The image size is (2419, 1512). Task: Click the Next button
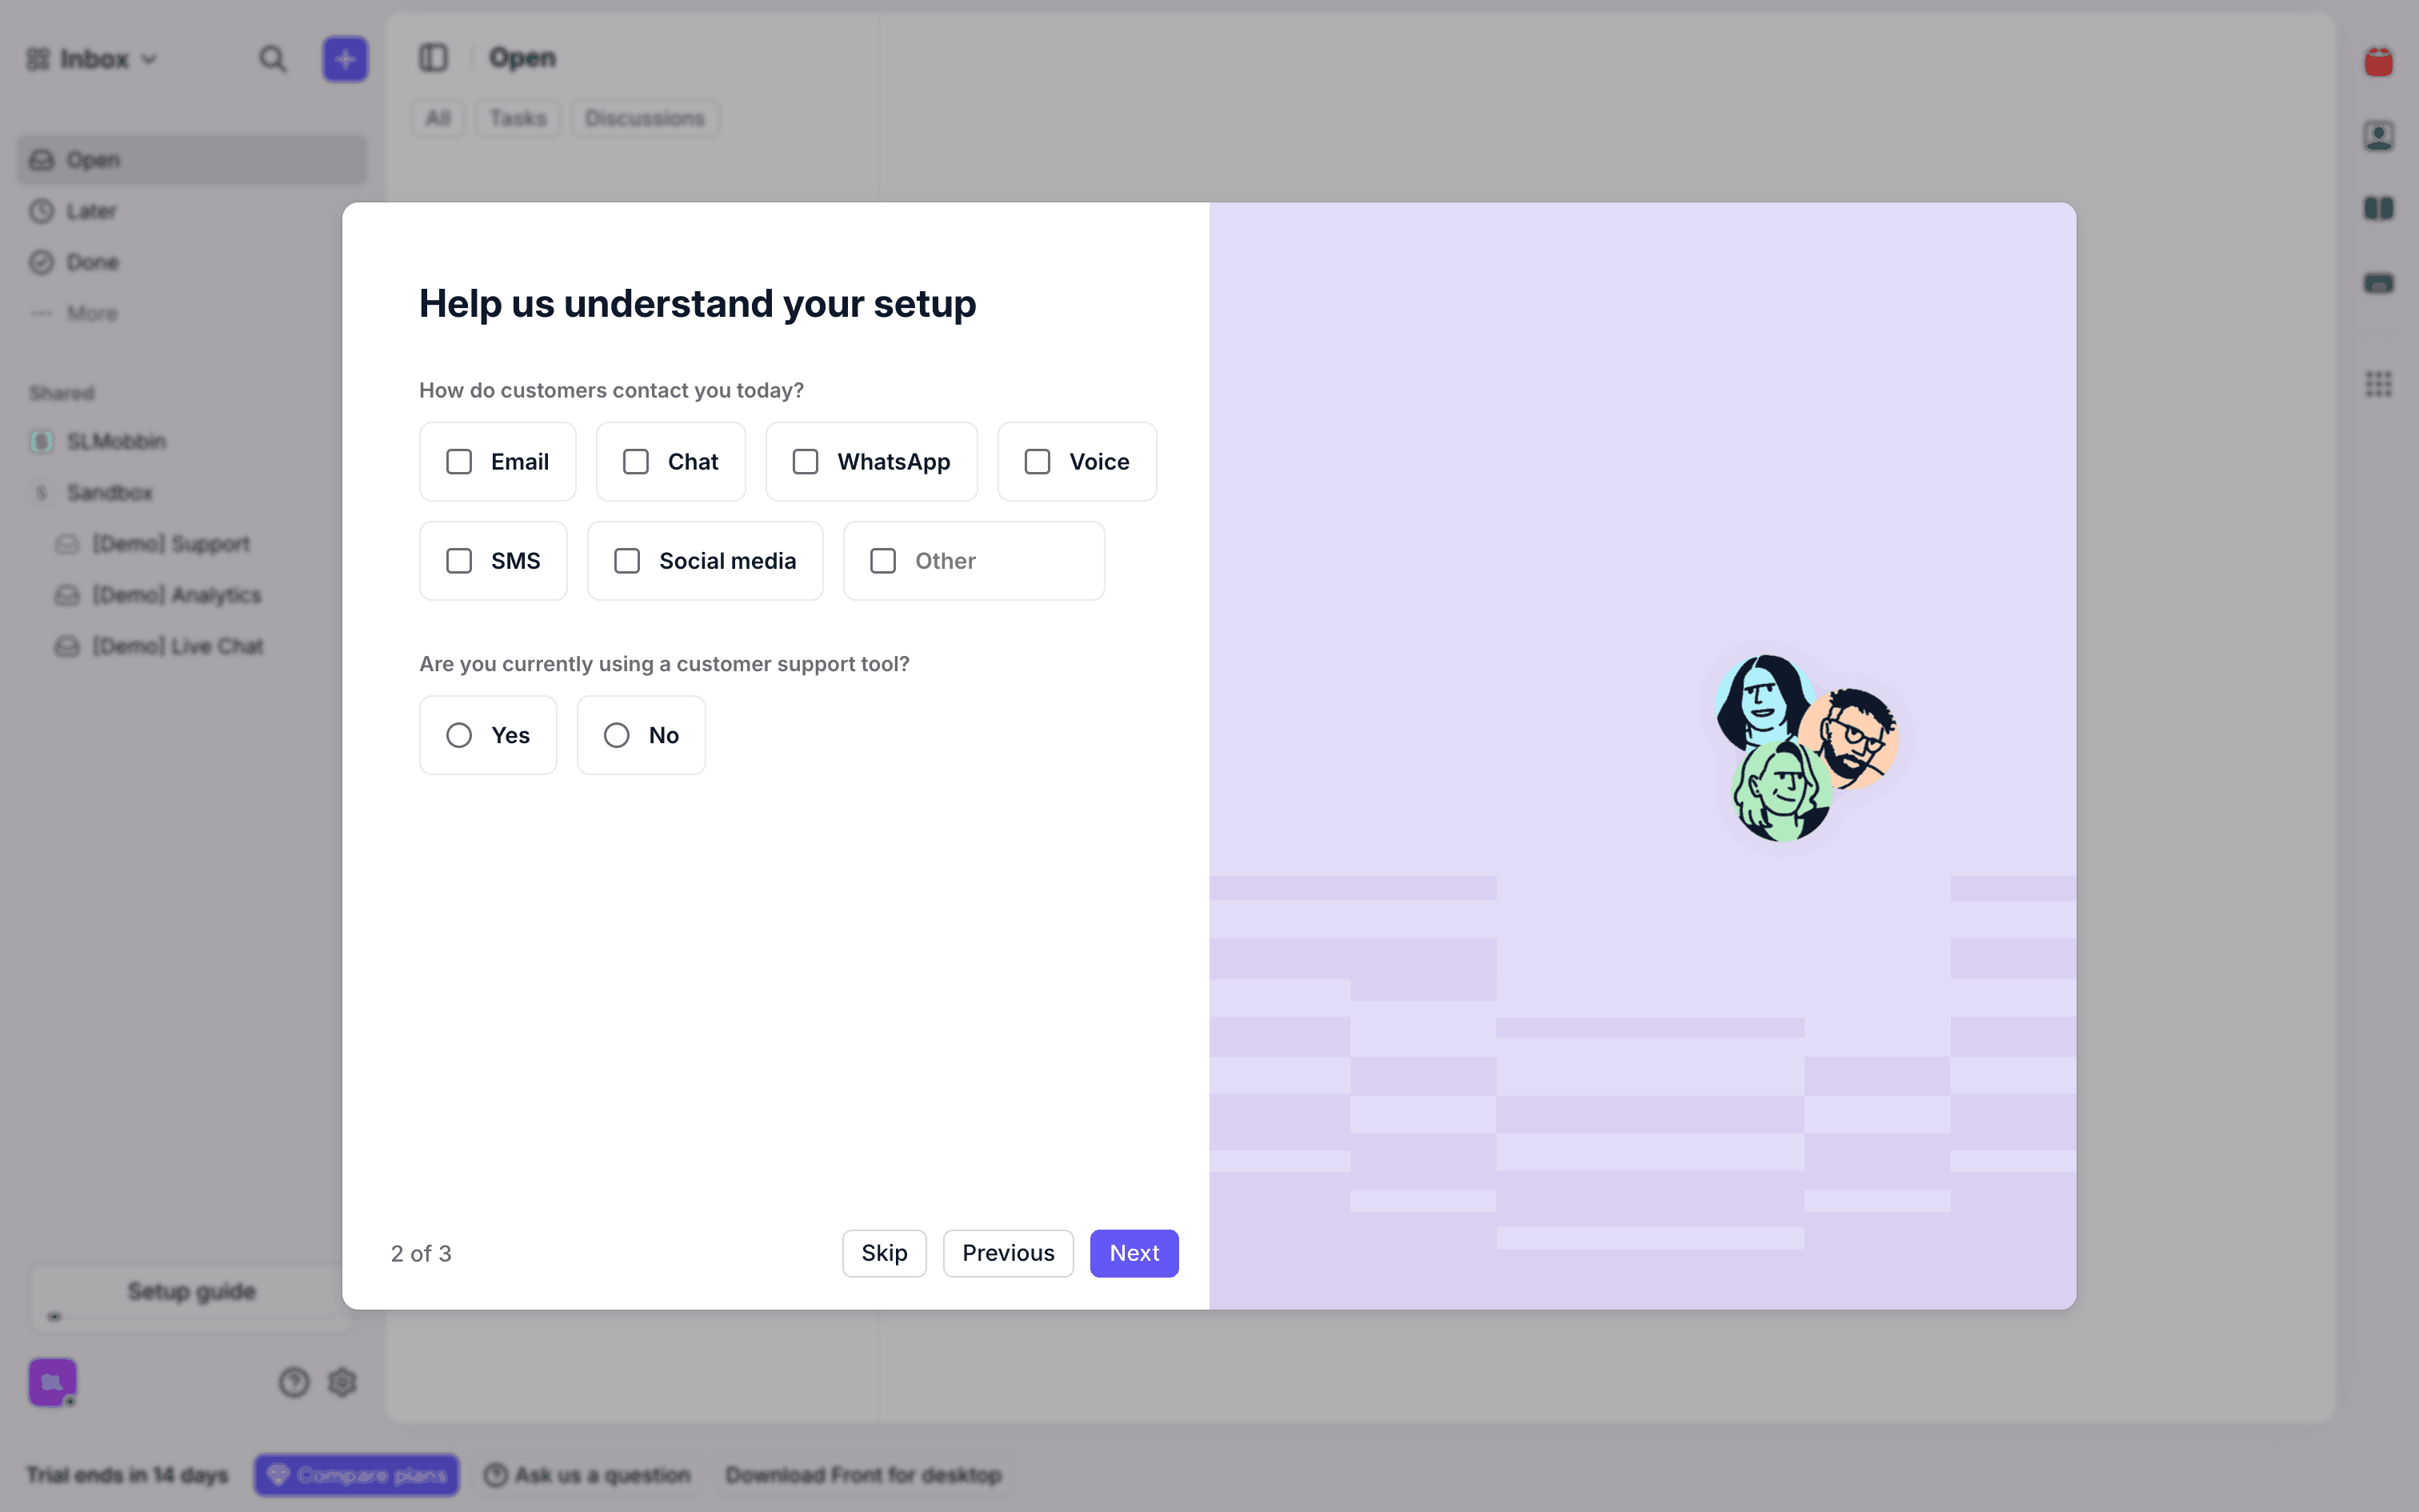point(1134,1253)
